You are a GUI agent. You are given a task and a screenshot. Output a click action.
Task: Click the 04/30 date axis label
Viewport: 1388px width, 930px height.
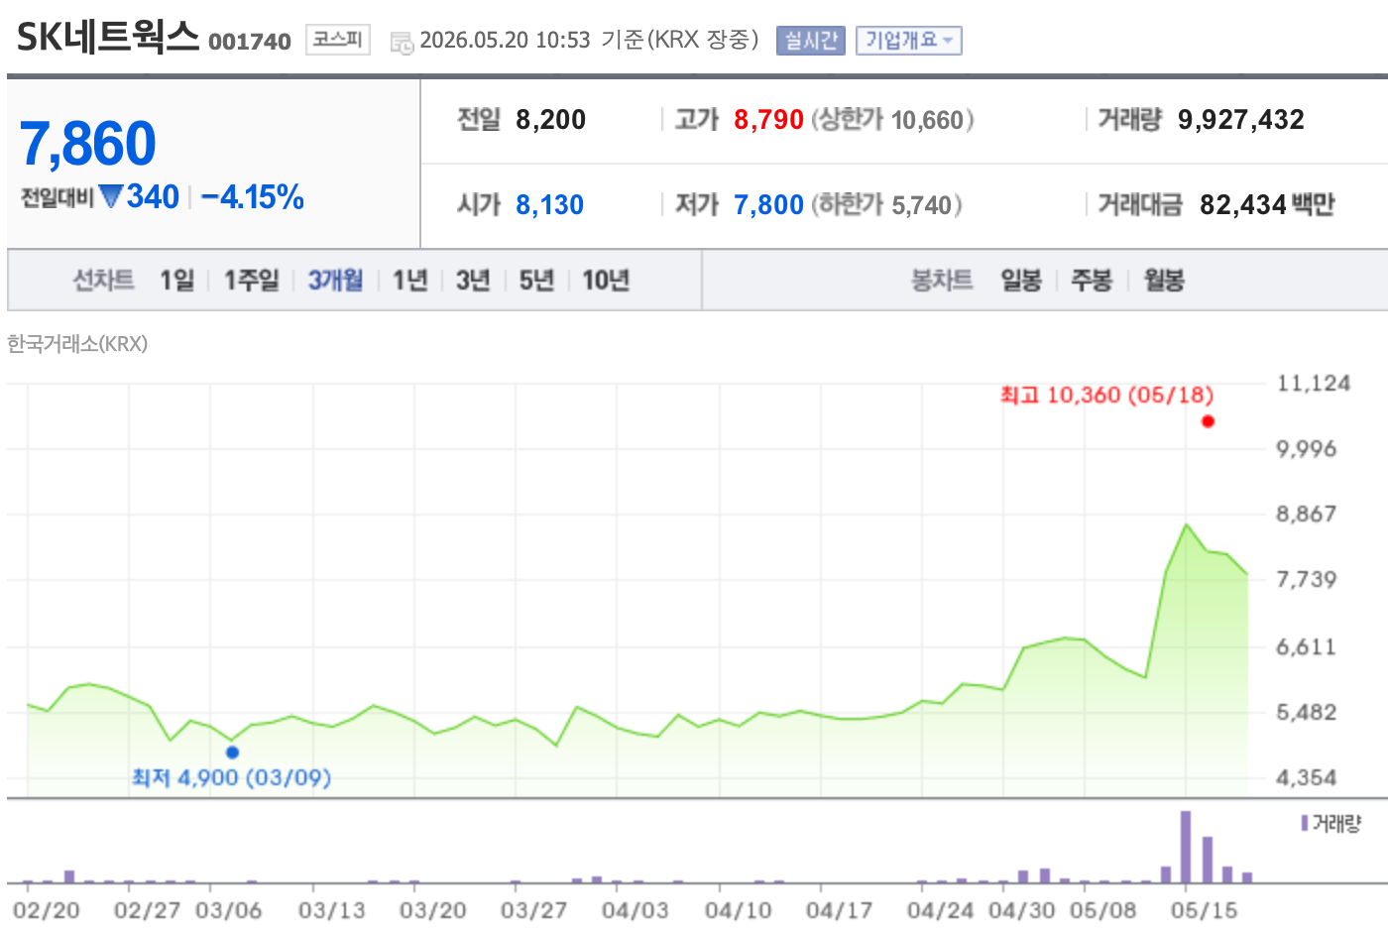click(1021, 910)
